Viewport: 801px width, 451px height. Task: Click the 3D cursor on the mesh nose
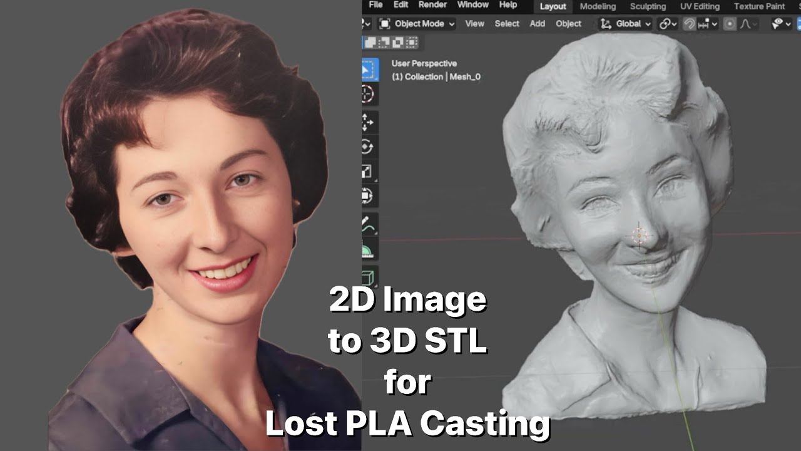[639, 236]
